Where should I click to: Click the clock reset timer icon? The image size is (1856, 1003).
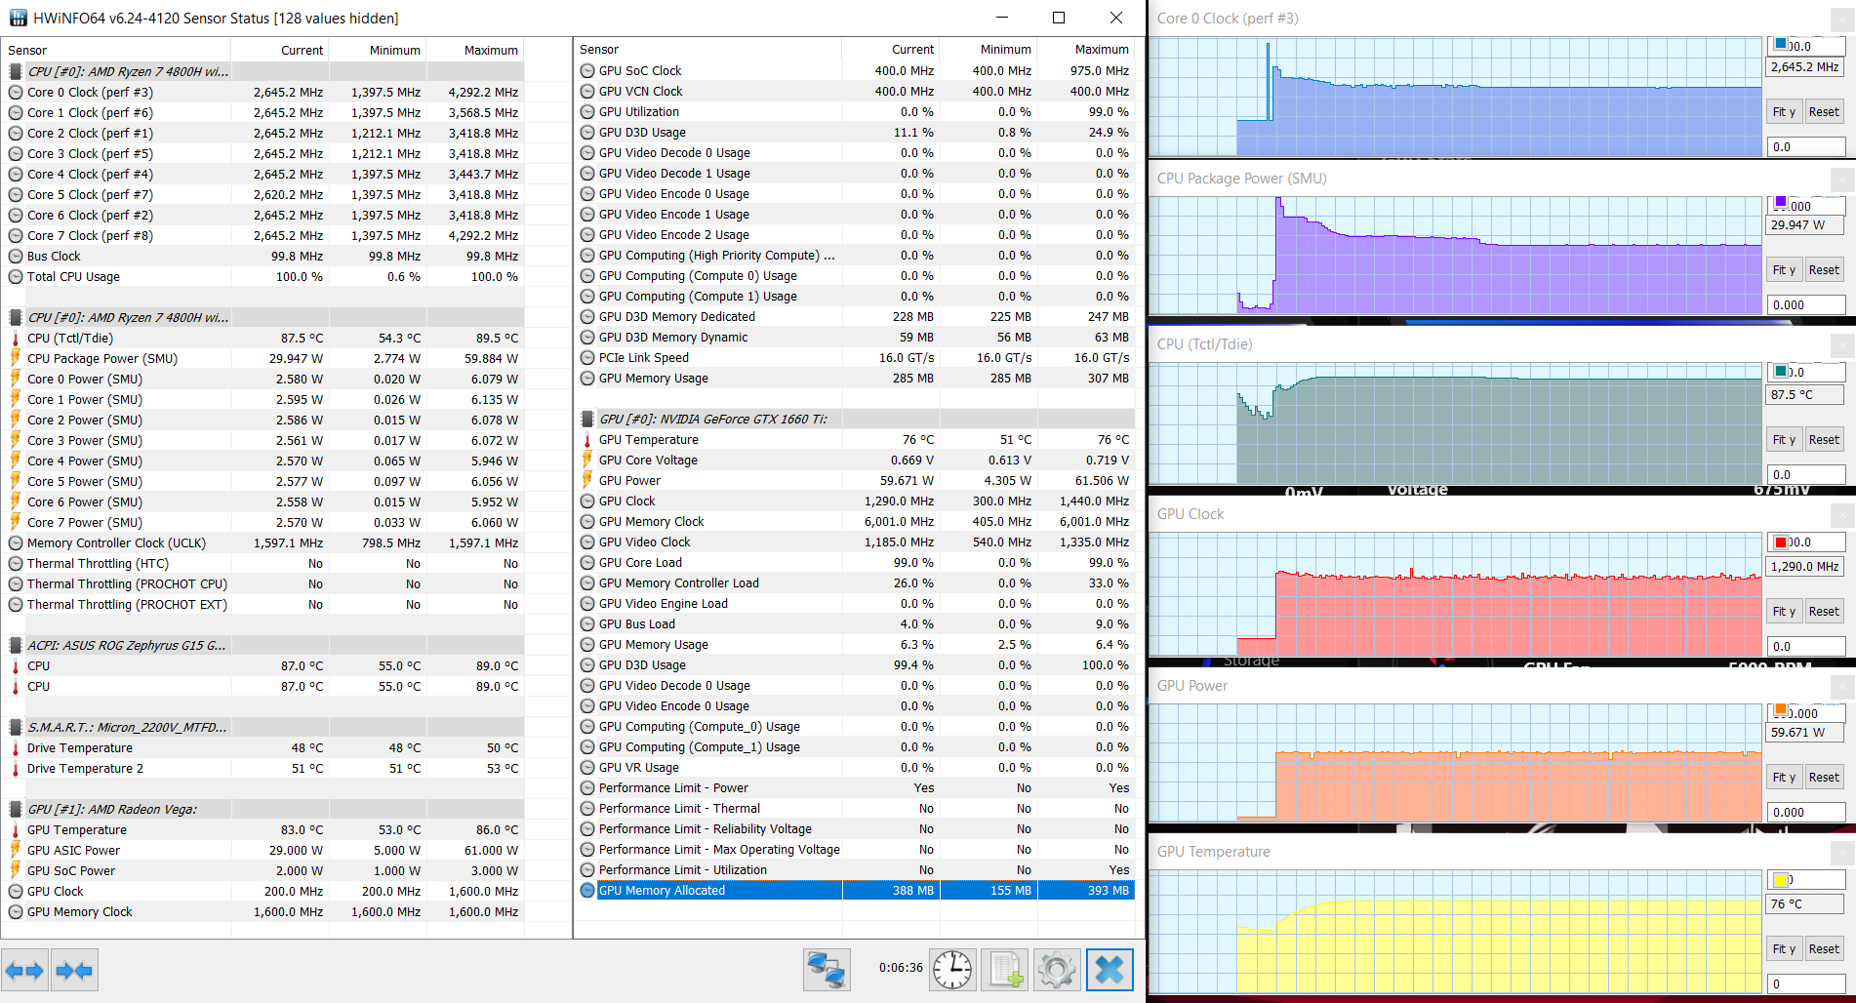(952, 969)
